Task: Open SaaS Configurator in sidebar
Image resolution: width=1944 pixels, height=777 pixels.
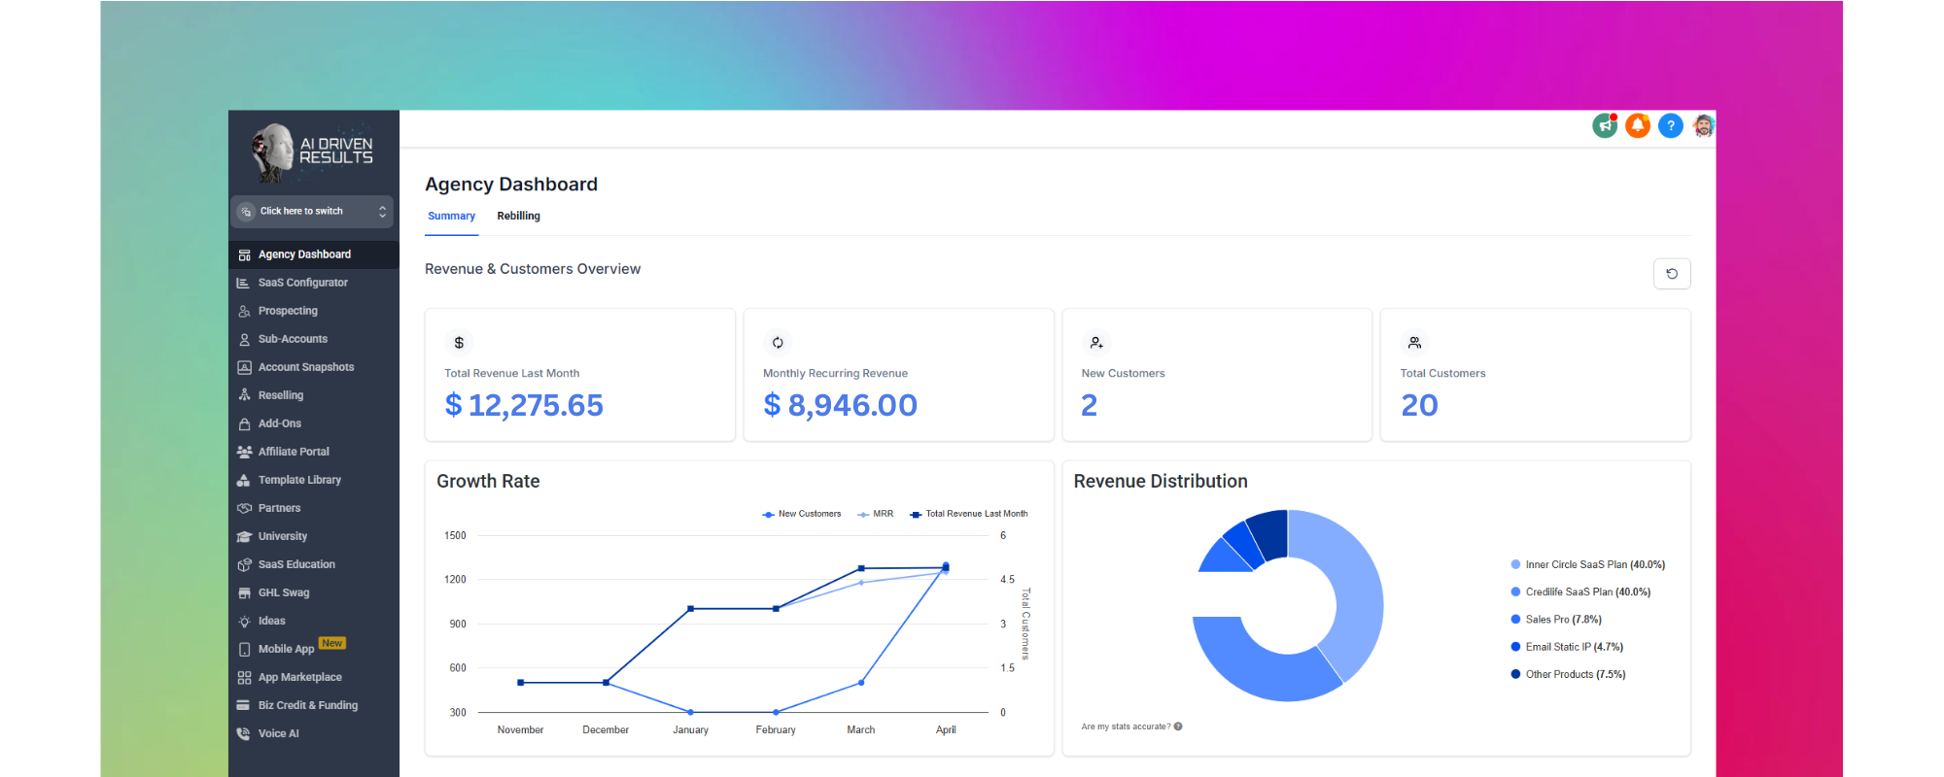Action: click(313, 283)
